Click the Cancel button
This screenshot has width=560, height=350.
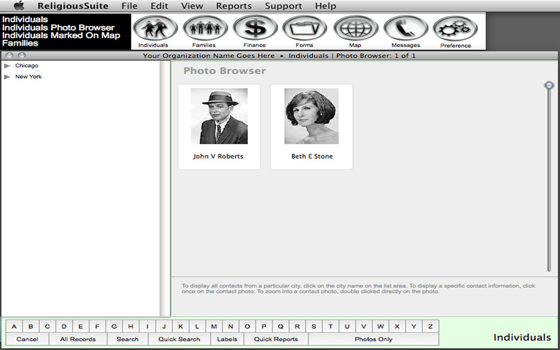click(x=28, y=339)
